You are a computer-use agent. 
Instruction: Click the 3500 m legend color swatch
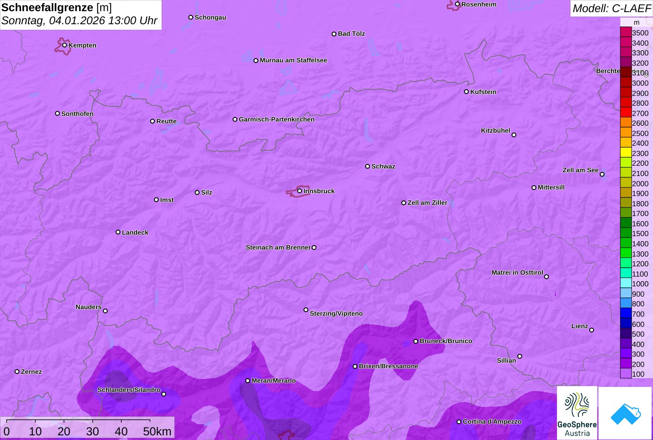tap(625, 33)
